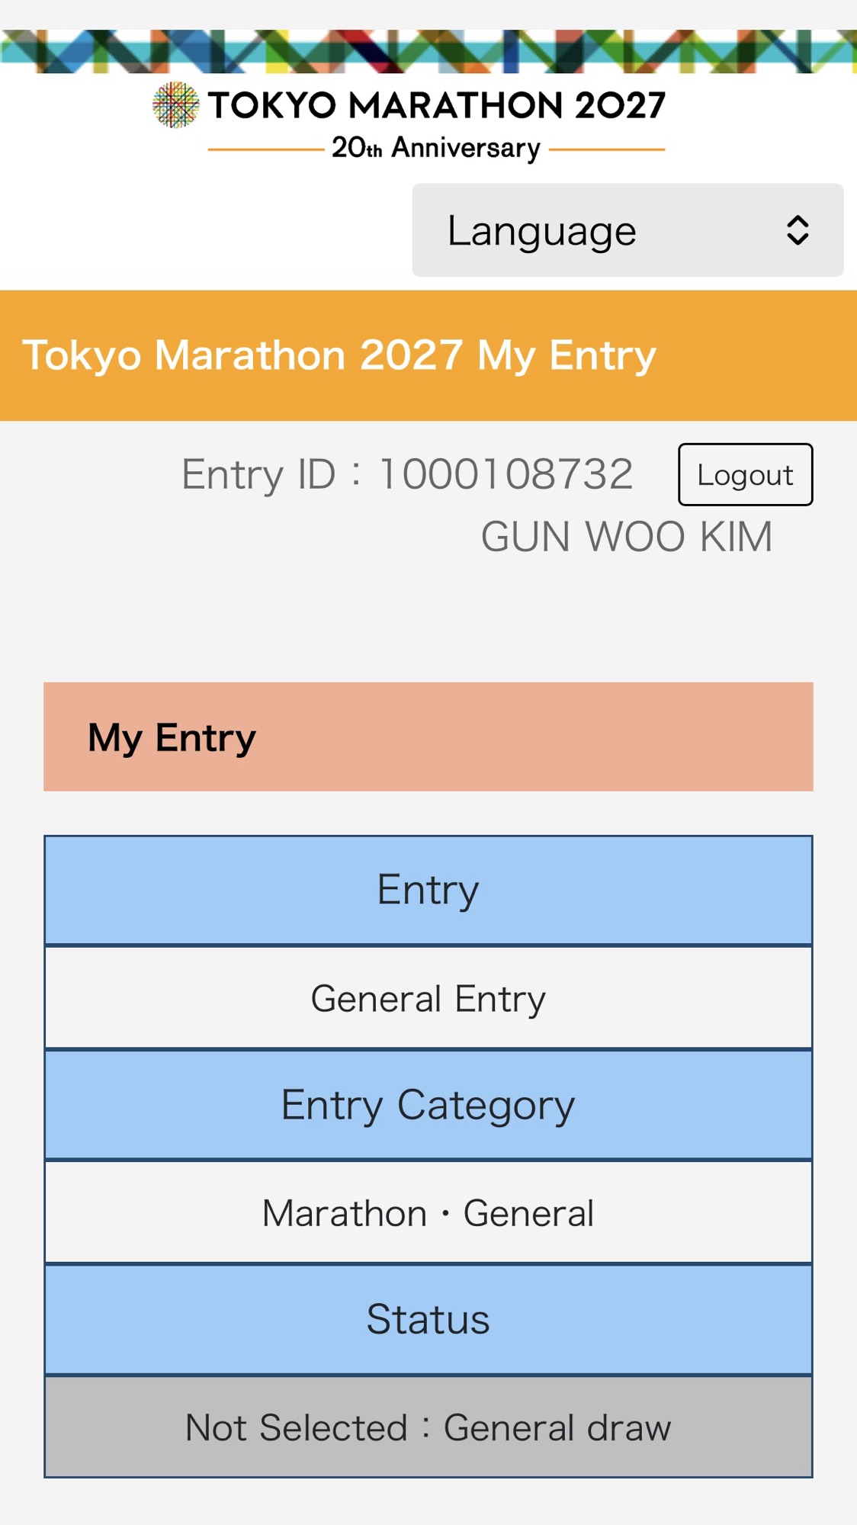
Task: Log out with the Logout button
Action: point(745,474)
